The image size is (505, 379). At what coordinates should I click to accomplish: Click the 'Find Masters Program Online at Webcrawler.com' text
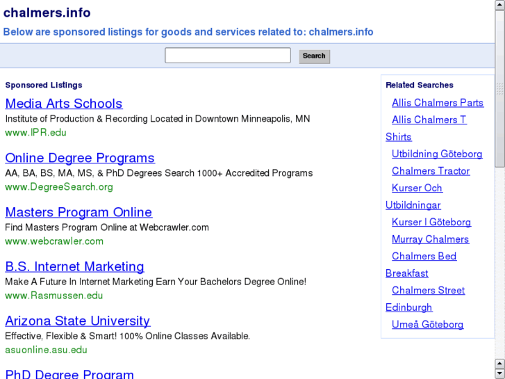(x=107, y=227)
